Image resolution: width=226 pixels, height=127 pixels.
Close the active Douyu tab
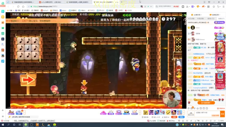coord(118,2)
